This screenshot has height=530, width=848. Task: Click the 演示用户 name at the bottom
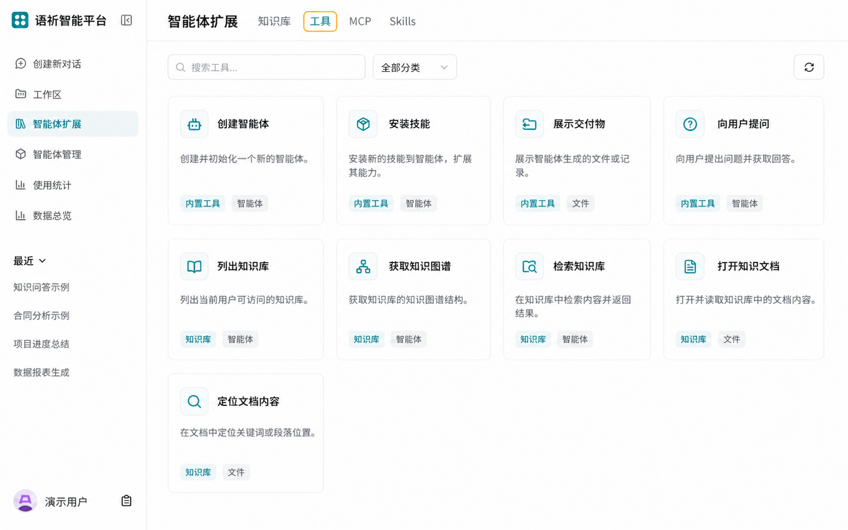click(66, 501)
